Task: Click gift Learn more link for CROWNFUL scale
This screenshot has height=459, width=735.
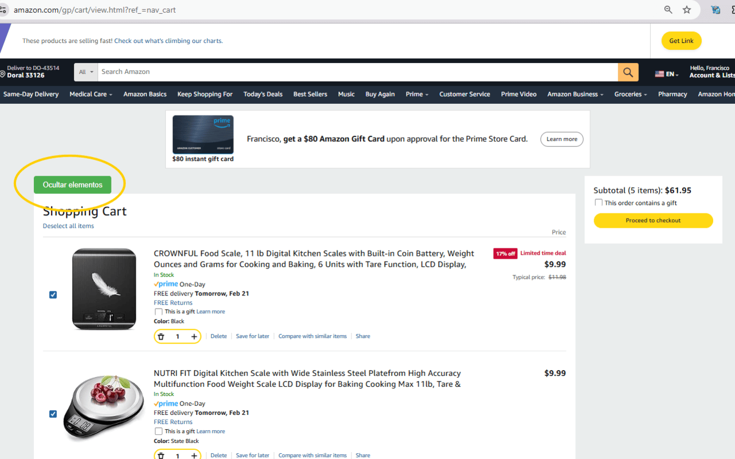Action: pyautogui.click(x=211, y=312)
